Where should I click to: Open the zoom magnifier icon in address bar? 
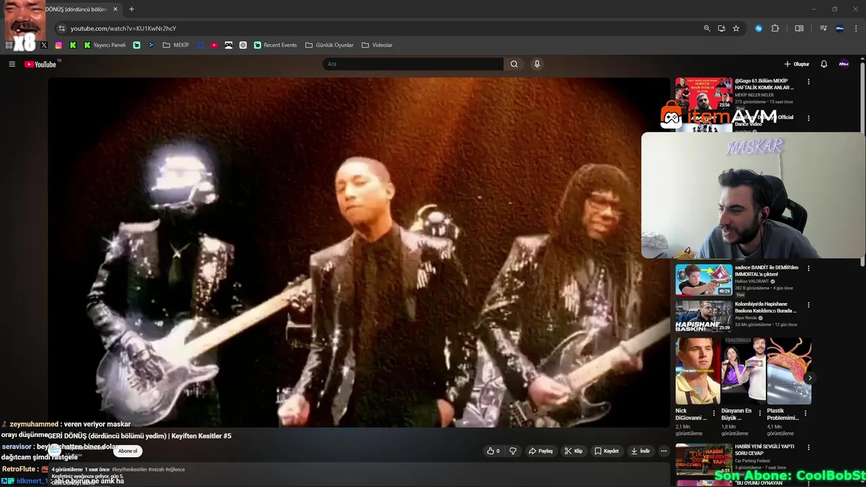(707, 28)
